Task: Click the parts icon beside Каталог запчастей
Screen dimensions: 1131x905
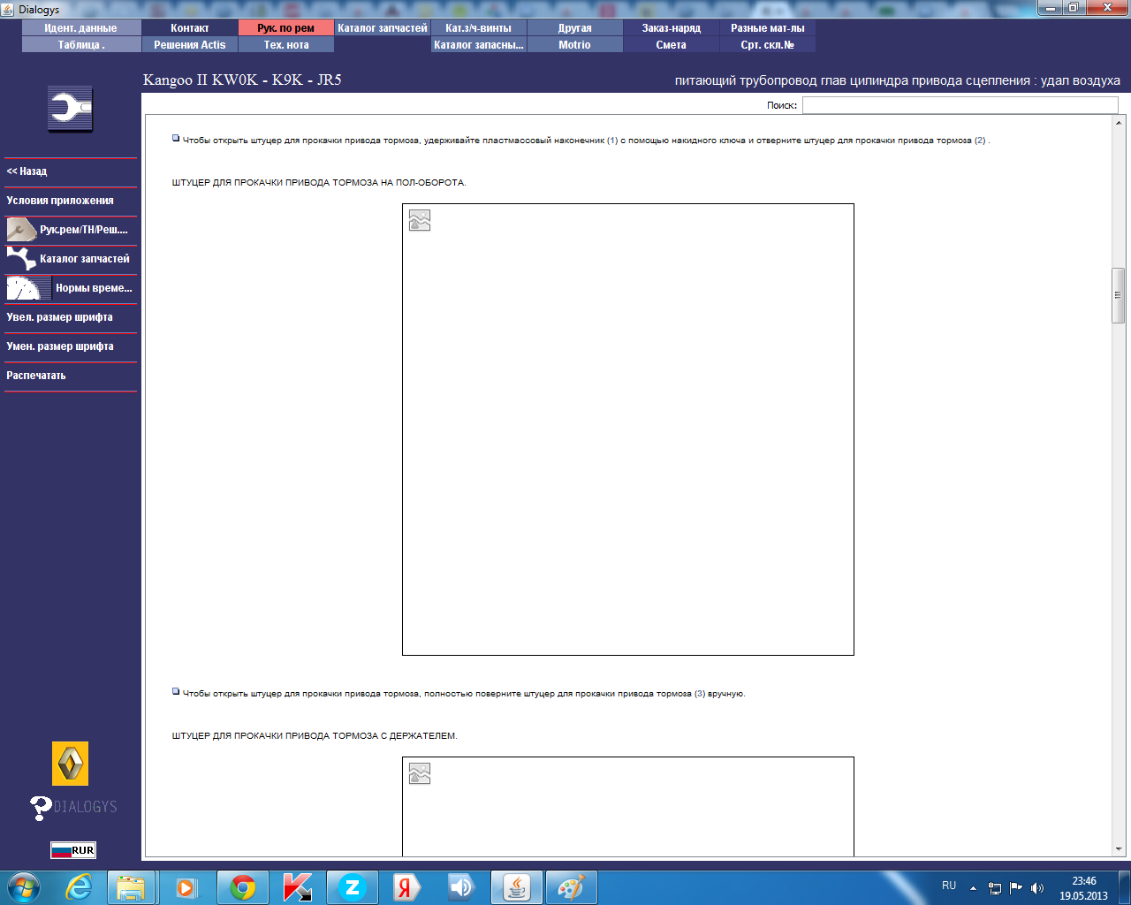Action: click(21, 259)
